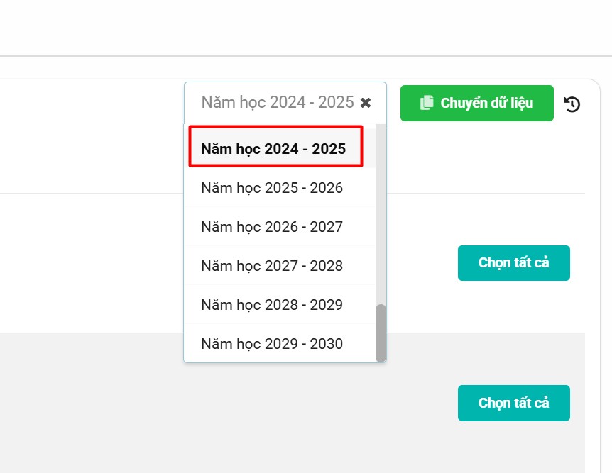Viewport: 612px width, 473px height.
Task: Click the copy icon inside the green button
Action: click(427, 103)
